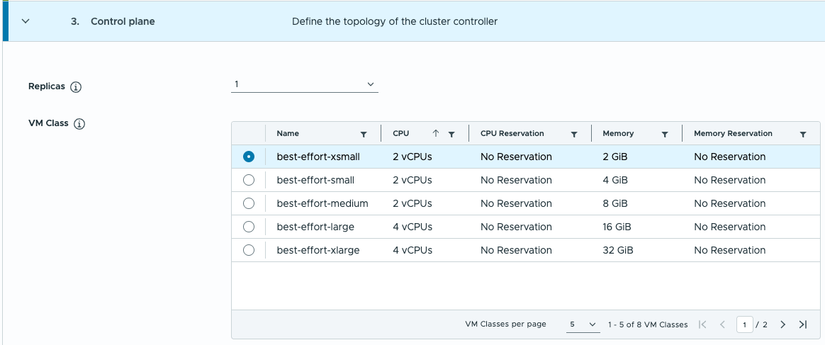The height and width of the screenshot is (345, 825).
Task: Filter by Memory Reservation column
Action: click(803, 134)
